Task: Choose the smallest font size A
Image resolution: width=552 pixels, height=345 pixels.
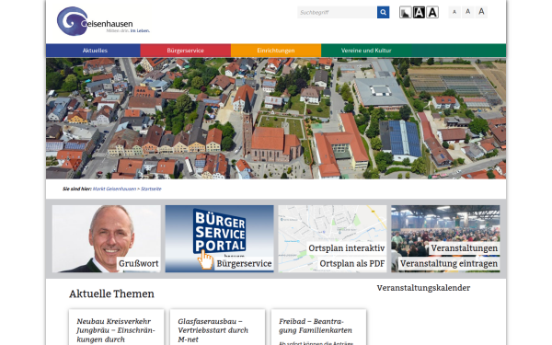Action: [x=454, y=12]
